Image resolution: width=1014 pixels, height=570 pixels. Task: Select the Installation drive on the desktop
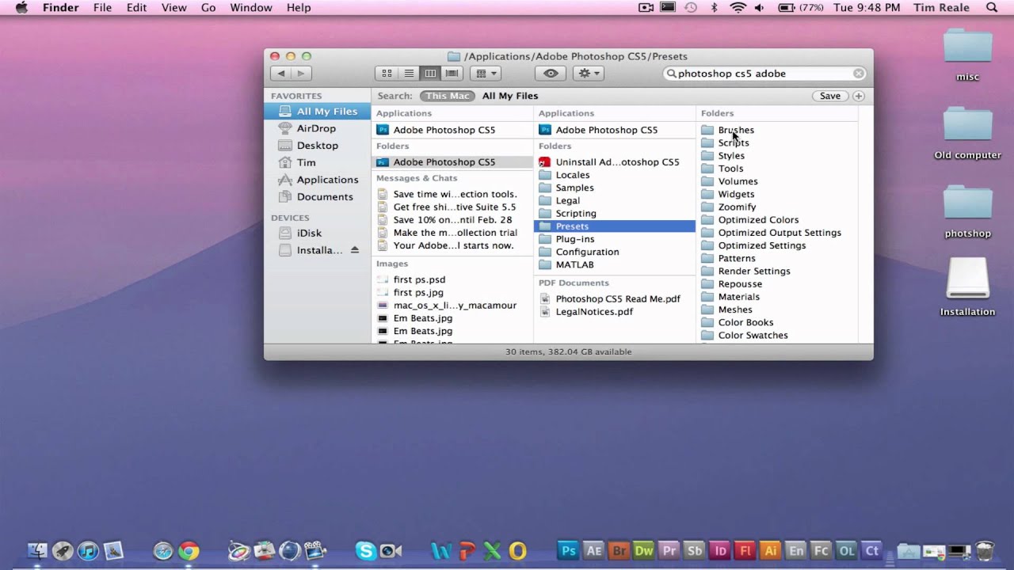(967, 287)
